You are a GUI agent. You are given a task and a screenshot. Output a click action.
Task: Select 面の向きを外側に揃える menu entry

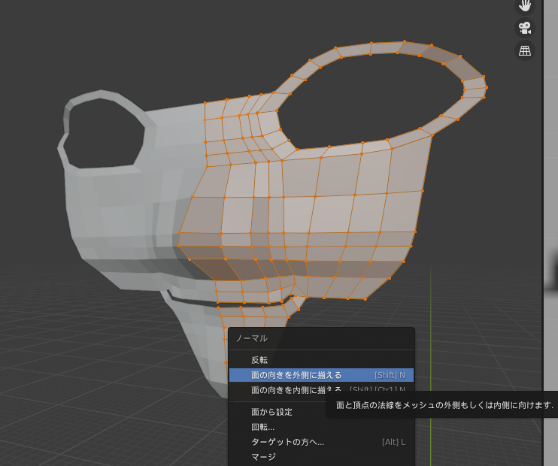[321, 375]
